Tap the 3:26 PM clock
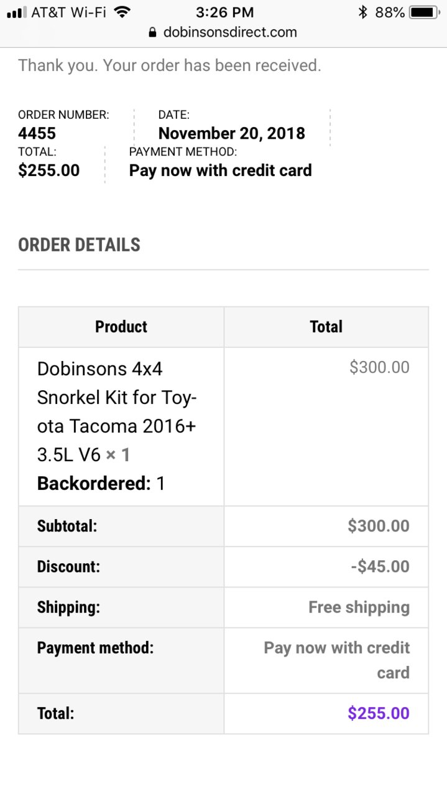The image size is (447, 796). [x=223, y=12]
